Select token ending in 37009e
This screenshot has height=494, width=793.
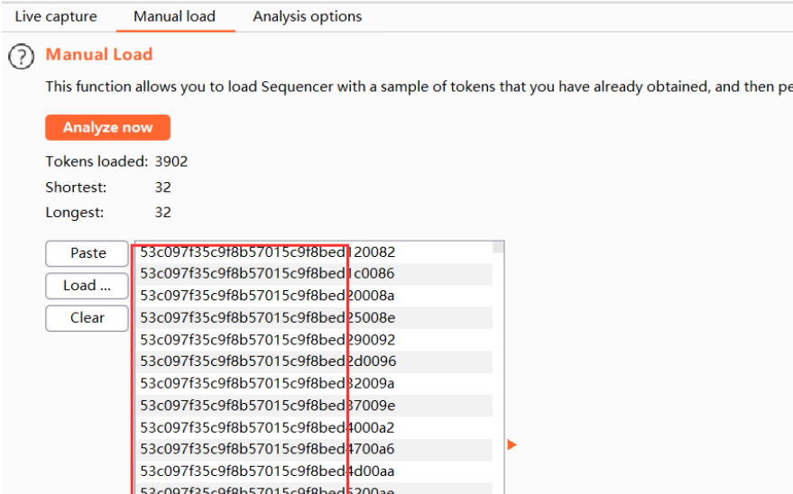click(314, 406)
